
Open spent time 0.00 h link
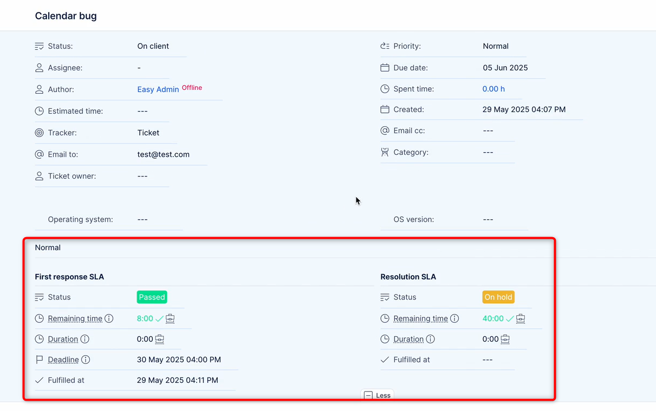[x=493, y=89]
